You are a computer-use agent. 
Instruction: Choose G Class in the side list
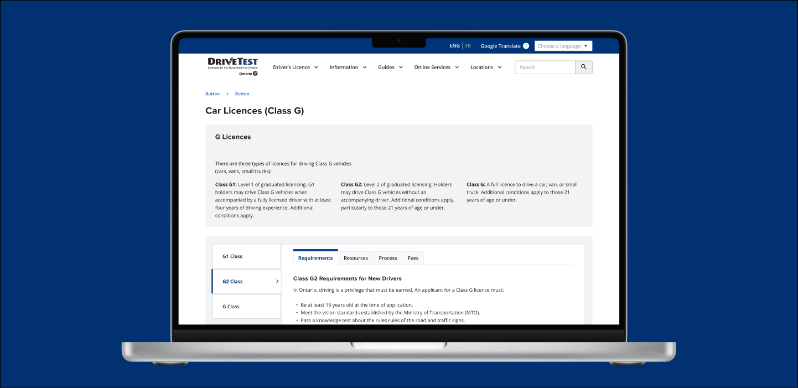(246, 307)
